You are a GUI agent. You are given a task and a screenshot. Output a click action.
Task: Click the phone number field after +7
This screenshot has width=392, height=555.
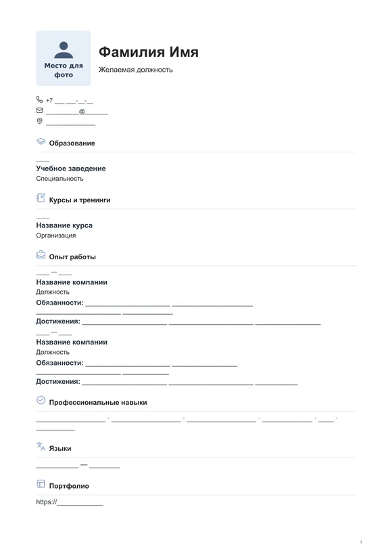(x=74, y=101)
